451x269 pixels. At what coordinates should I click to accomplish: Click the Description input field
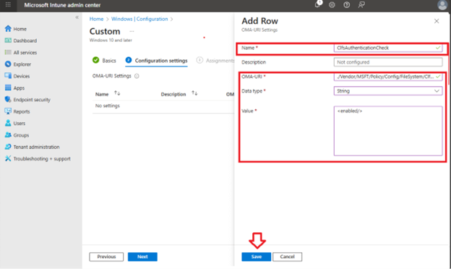point(388,62)
